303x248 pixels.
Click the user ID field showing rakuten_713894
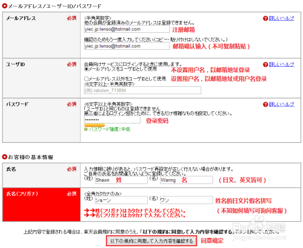pyautogui.click(x=142, y=91)
